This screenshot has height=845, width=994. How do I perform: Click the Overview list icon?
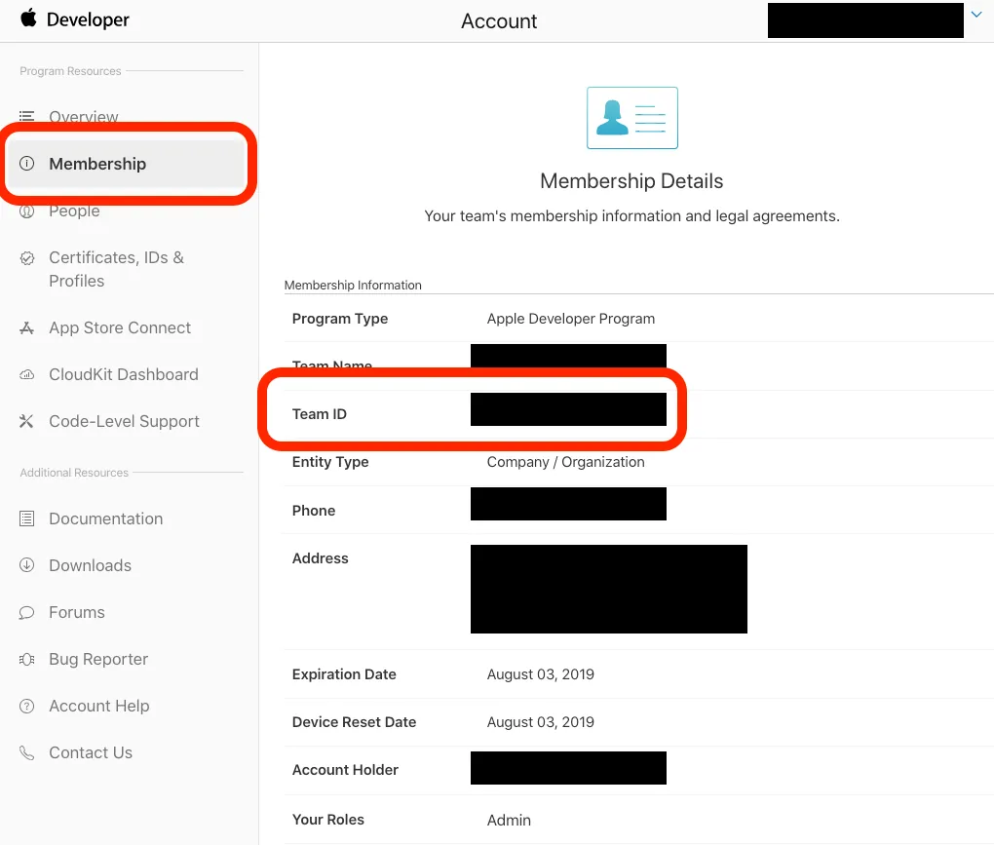coord(27,117)
